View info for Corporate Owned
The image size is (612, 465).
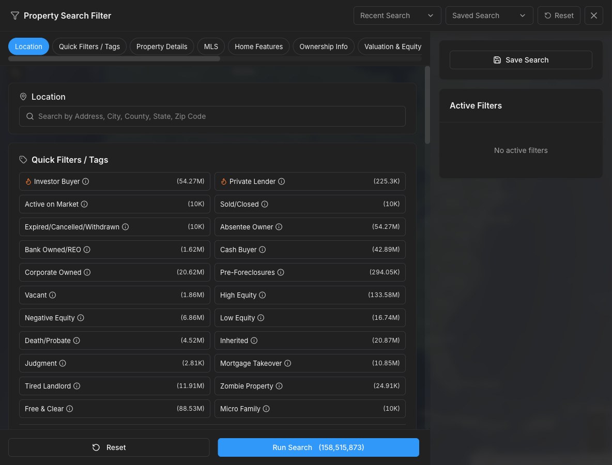87,272
